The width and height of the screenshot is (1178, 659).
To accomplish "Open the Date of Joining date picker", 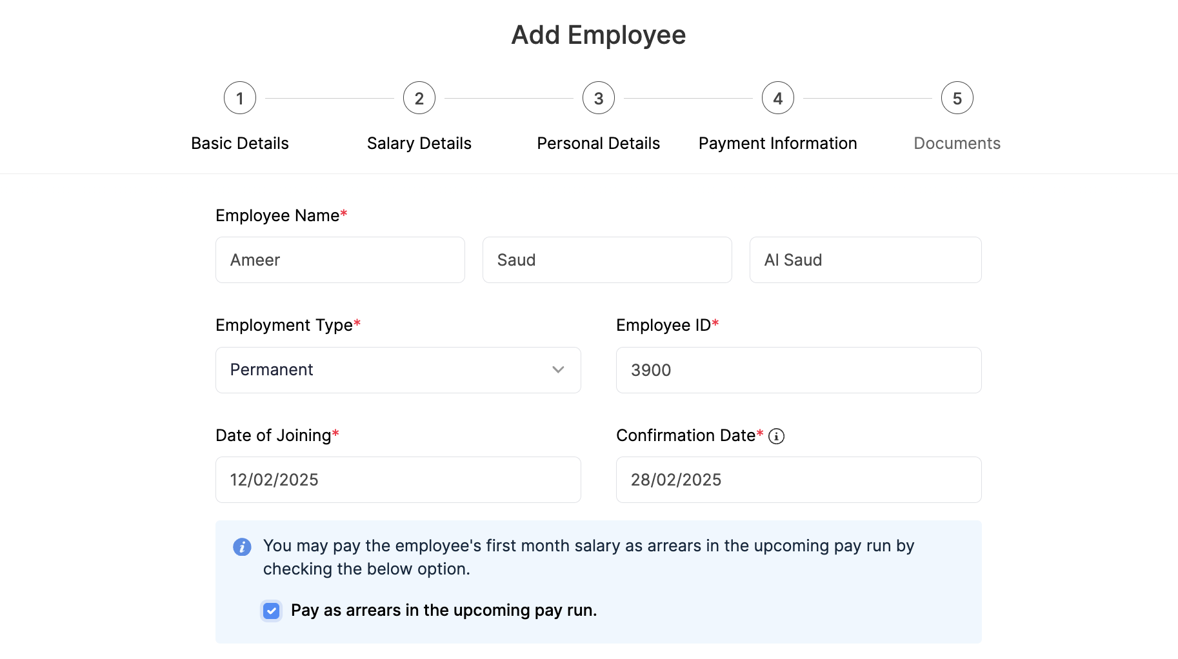I will [x=397, y=480].
